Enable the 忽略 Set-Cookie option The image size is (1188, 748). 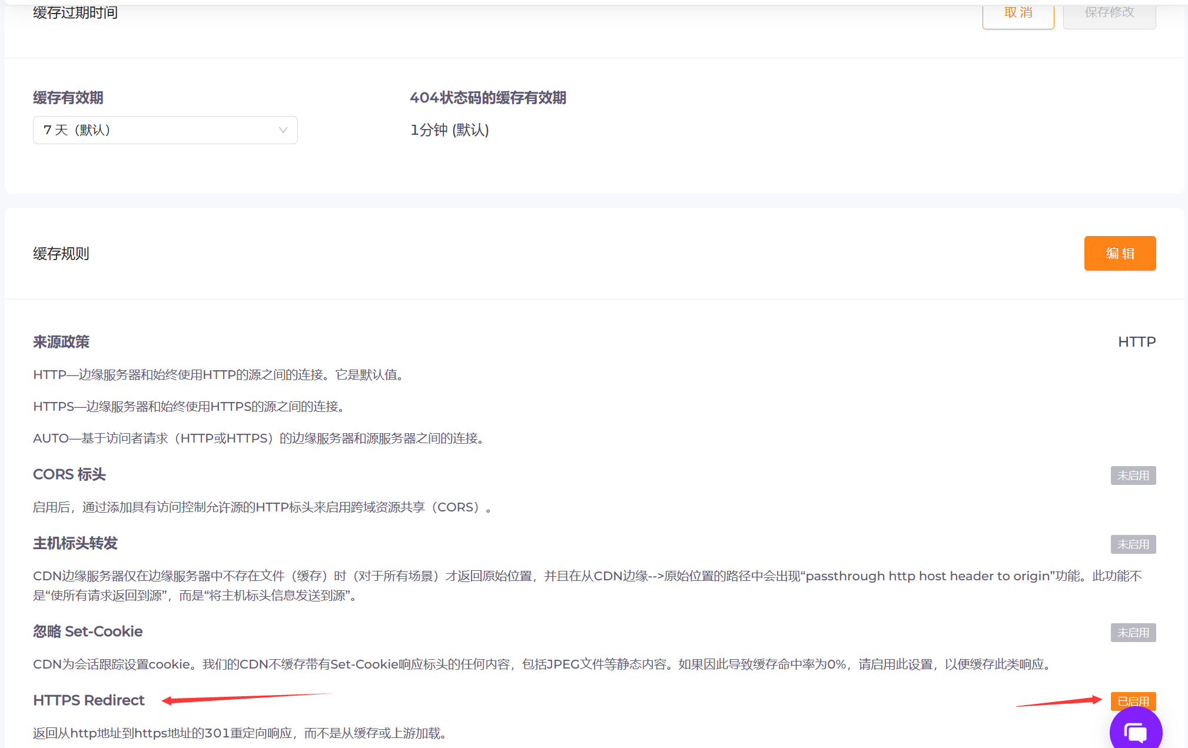pos(1133,632)
